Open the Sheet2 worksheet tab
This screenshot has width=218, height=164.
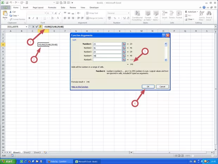27,152
